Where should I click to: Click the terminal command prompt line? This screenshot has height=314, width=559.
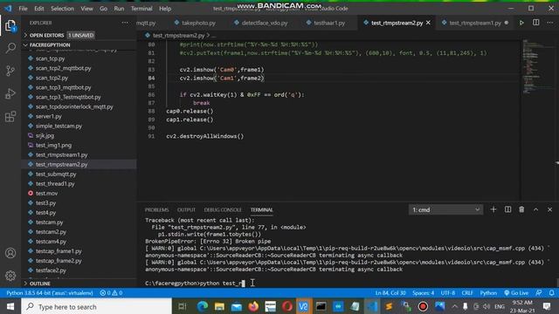(196, 283)
